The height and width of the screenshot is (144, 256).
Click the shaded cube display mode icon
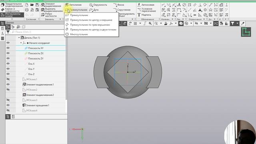point(181,24)
